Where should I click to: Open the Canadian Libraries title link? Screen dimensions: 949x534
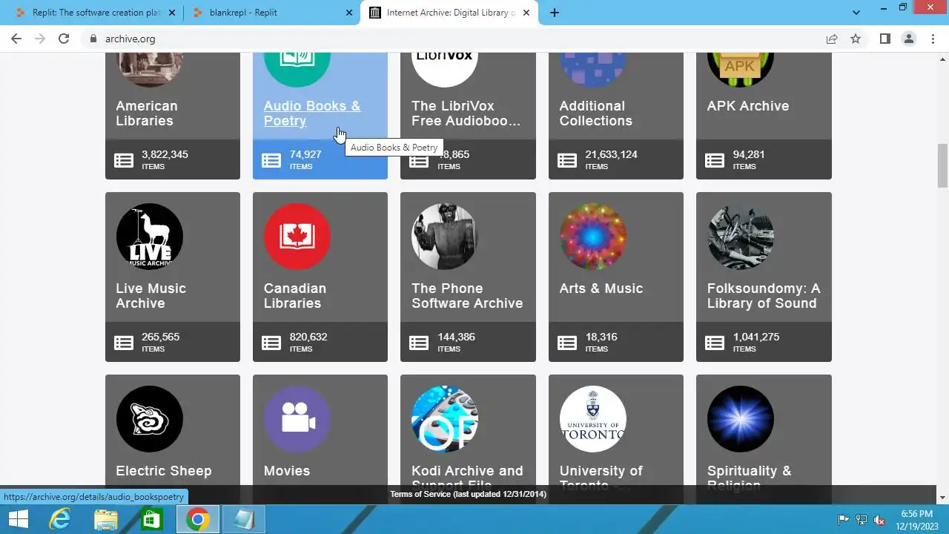pos(294,296)
